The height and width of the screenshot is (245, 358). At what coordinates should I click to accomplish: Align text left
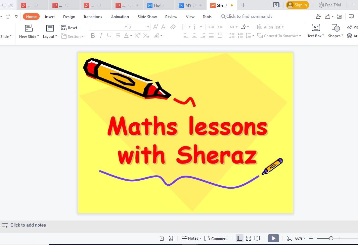click(186, 36)
